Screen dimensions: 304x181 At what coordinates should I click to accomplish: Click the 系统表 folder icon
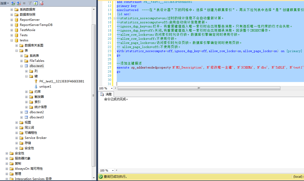(26, 56)
